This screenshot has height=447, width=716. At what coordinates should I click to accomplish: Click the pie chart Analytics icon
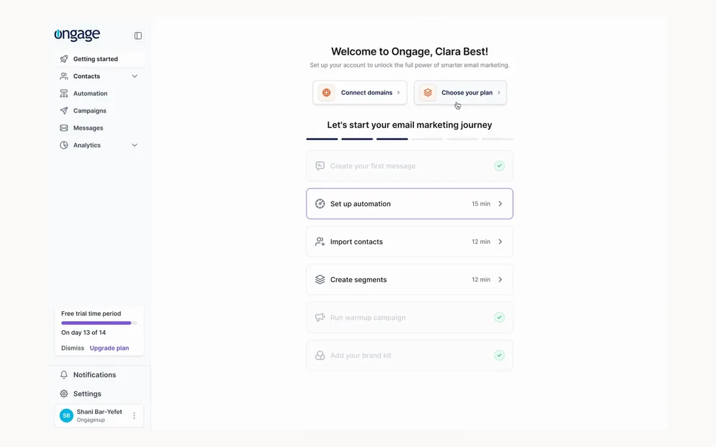tap(64, 145)
